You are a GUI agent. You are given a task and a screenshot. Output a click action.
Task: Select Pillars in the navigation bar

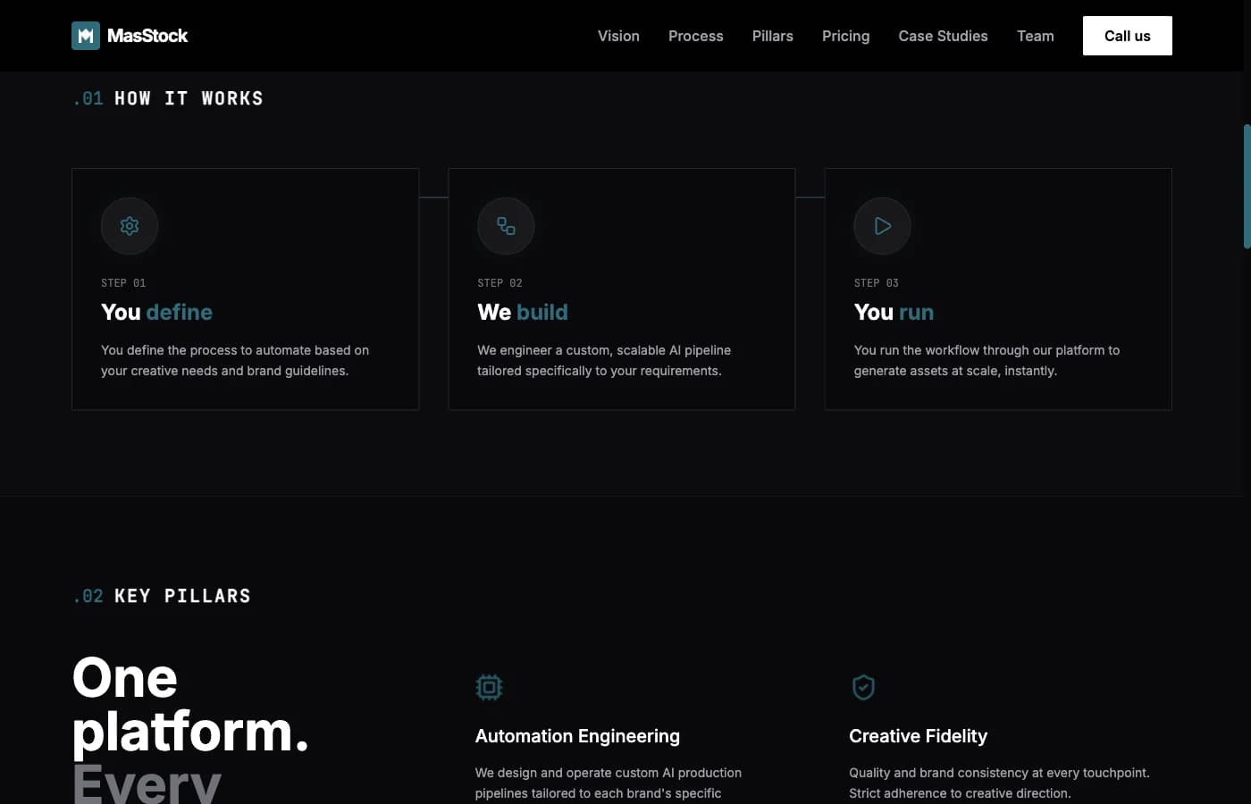(x=772, y=36)
